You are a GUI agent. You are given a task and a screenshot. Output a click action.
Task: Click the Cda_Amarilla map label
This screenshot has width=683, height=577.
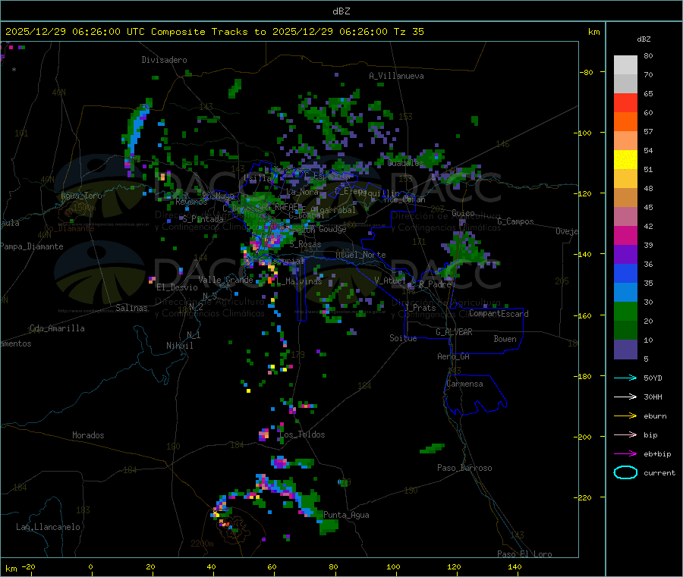tap(57, 328)
